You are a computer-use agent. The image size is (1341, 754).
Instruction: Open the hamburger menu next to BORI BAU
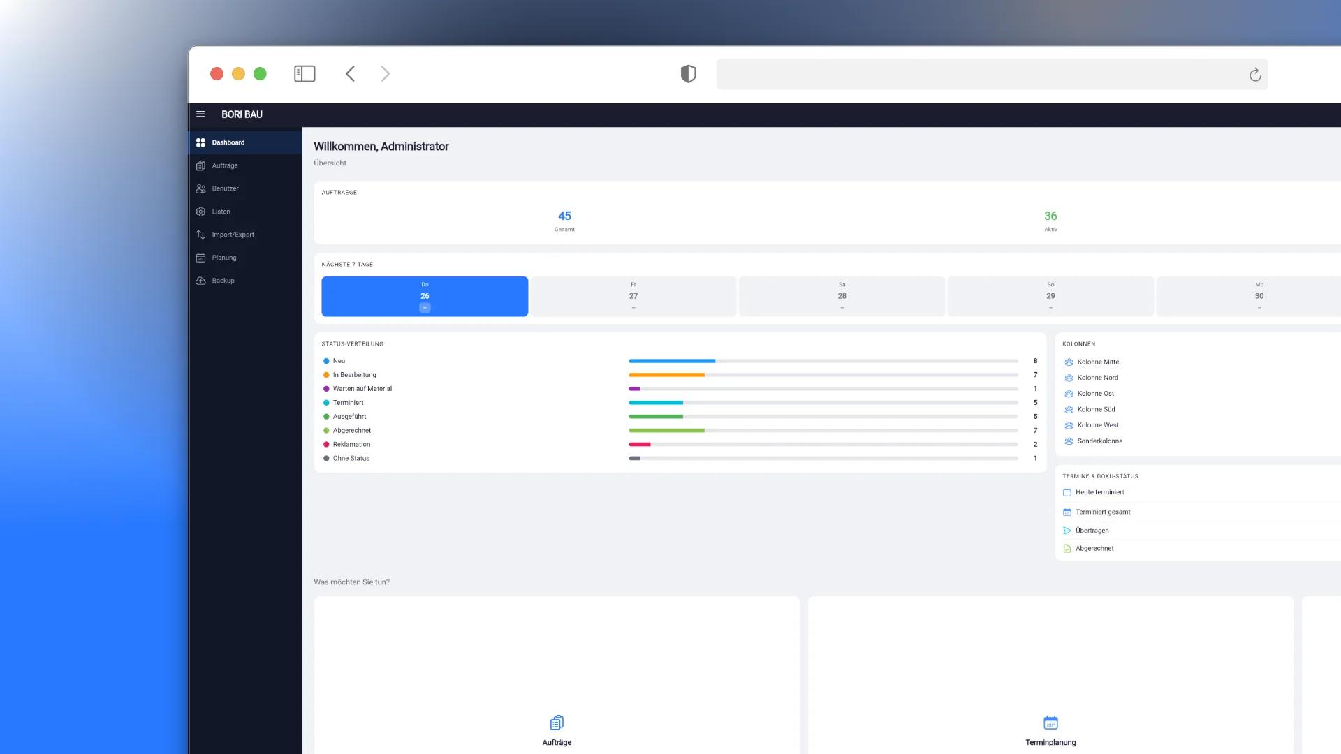(200, 114)
